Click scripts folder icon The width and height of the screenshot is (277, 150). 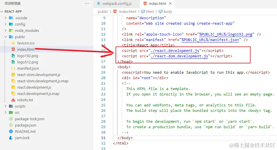pyautogui.click(x=11, y=106)
